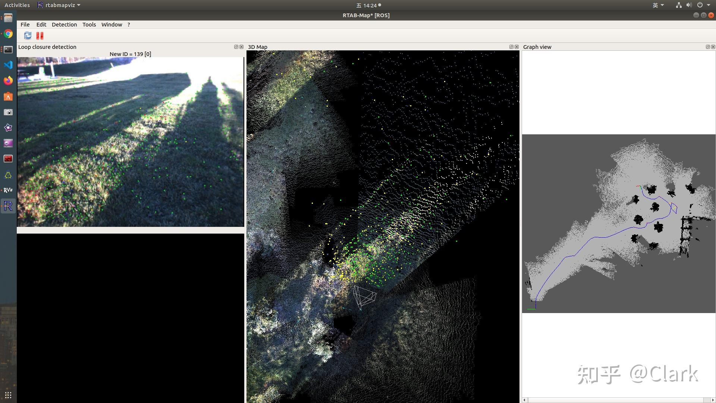Click the Graph view horizontal scrollbar
The height and width of the screenshot is (403, 716).
(618, 400)
